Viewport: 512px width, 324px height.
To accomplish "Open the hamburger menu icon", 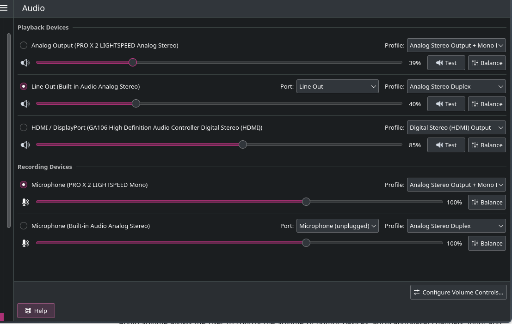I will [x=4, y=8].
